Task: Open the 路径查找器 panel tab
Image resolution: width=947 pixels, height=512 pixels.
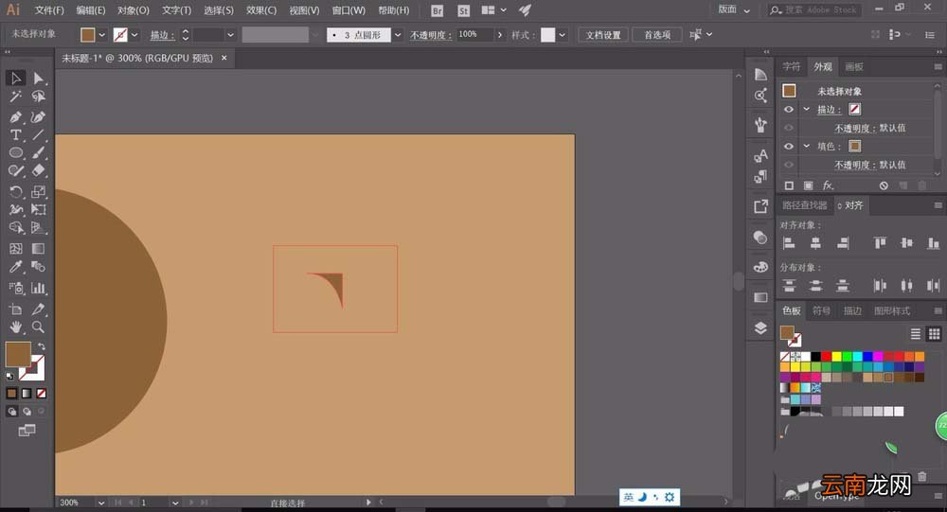Action: click(x=804, y=205)
